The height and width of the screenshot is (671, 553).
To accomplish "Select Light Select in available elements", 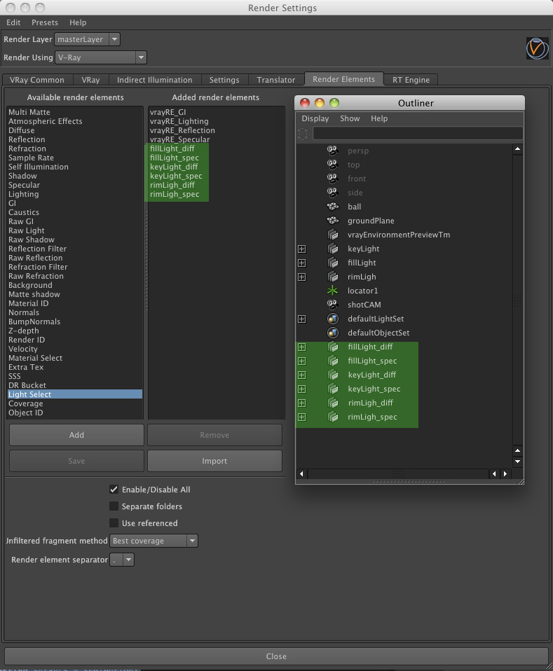I will pyautogui.click(x=75, y=394).
